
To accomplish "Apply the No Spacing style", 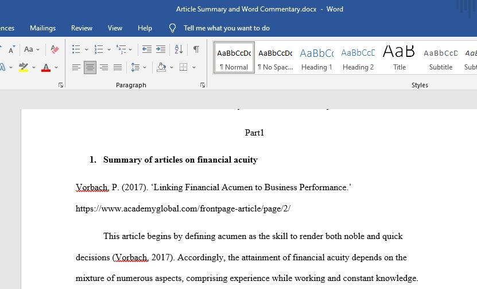I will [276, 57].
